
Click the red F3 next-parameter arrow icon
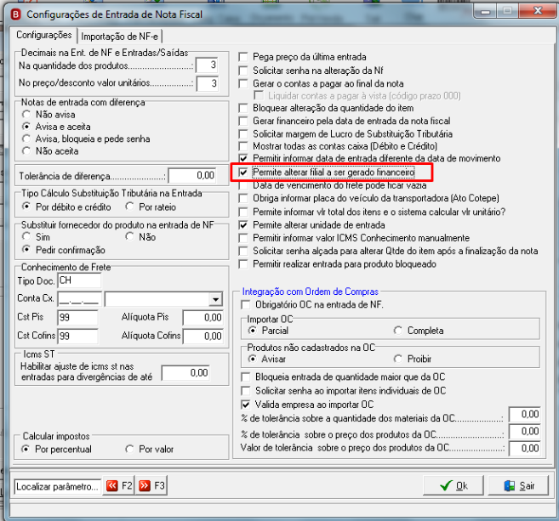click(145, 486)
